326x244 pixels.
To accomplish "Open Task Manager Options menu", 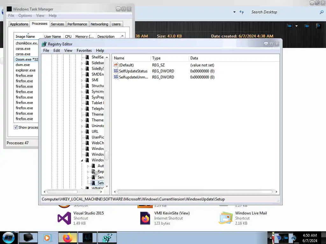I will [25, 16].
